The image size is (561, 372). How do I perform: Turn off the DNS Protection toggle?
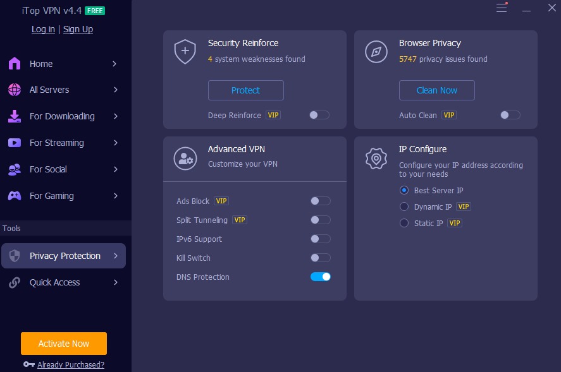pyautogui.click(x=321, y=277)
